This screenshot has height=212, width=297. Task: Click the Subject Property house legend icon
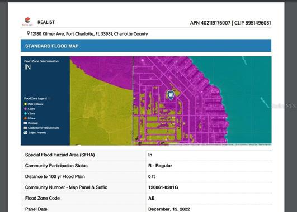(25, 132)
